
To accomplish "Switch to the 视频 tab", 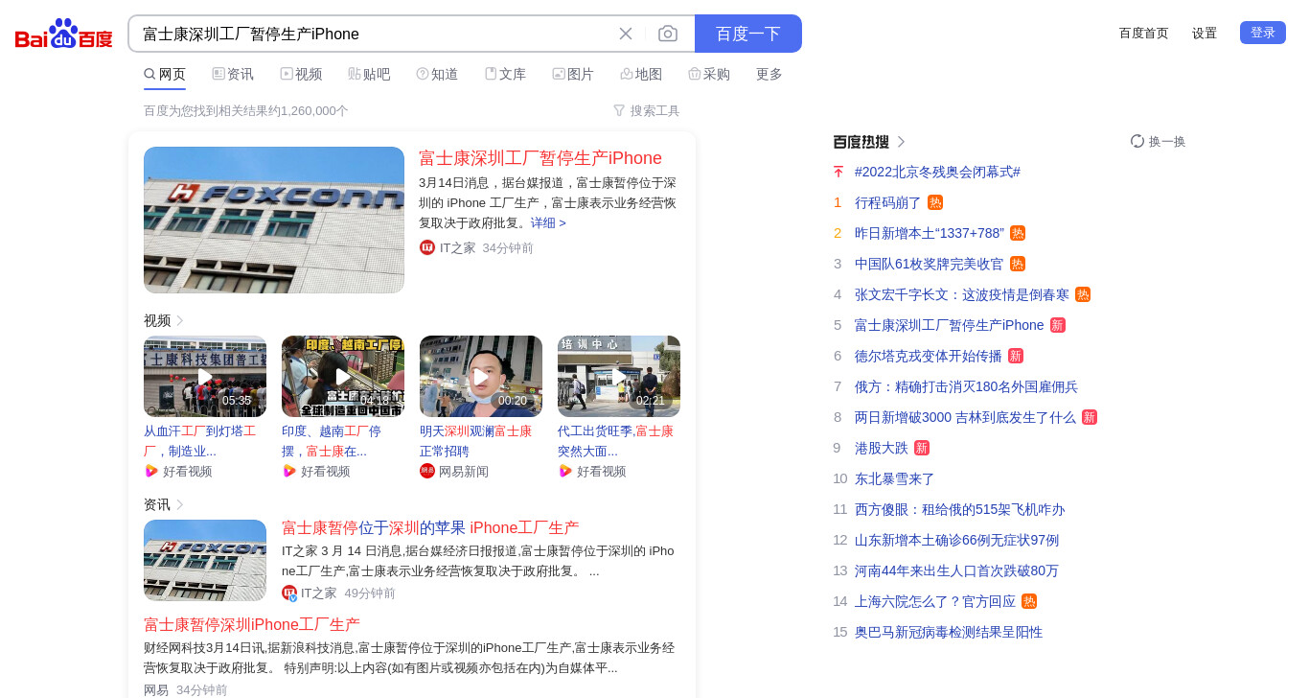I will click(301, 74).
